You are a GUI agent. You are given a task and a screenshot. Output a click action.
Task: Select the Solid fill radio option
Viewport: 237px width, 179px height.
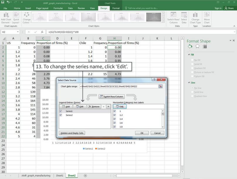click(192, 64)
